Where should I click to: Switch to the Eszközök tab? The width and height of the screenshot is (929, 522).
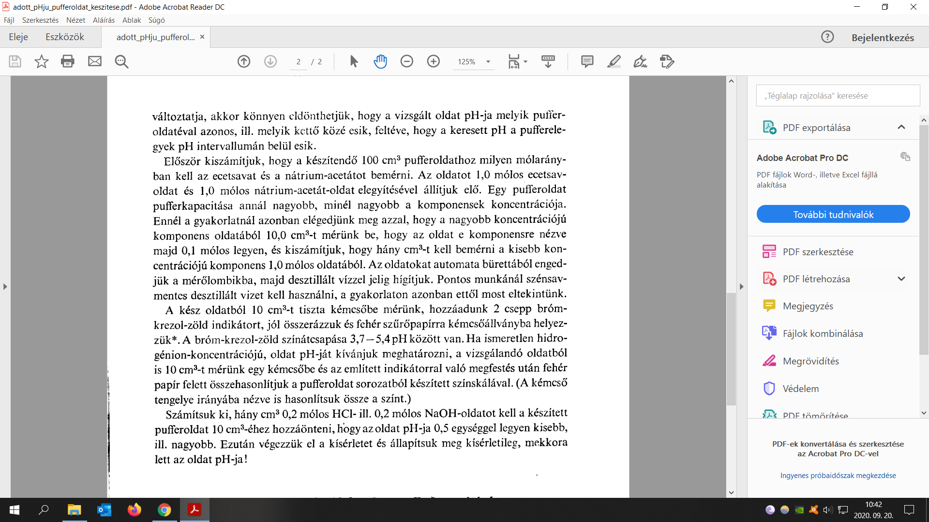(65, 37)
